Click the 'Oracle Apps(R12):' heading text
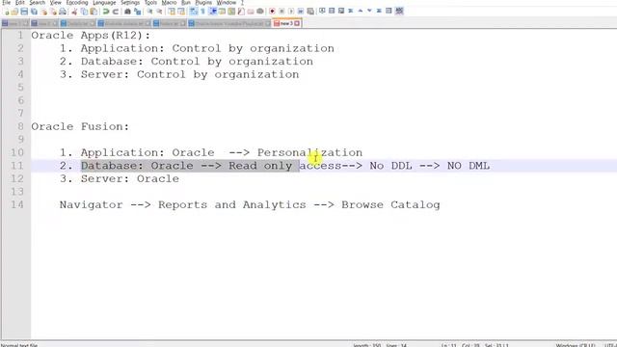Image resolution: width=617 pixels, height=347 pixels. (x=91, y=36)
